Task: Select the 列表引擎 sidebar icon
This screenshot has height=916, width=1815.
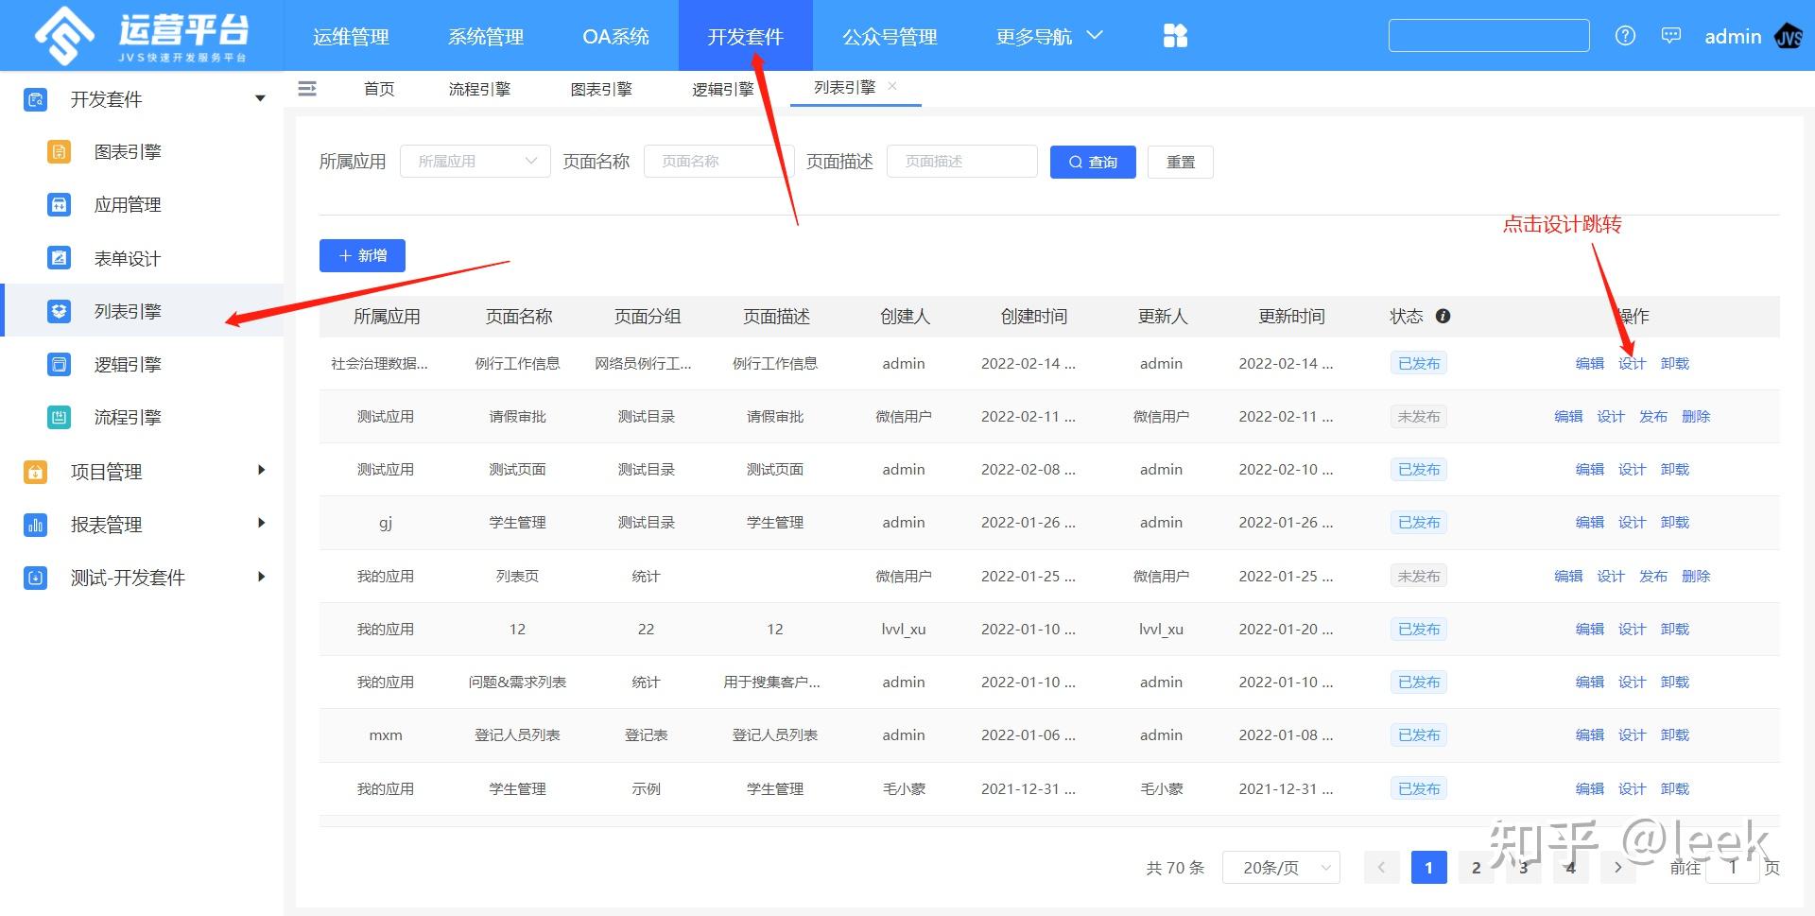Action: point(59,310)
